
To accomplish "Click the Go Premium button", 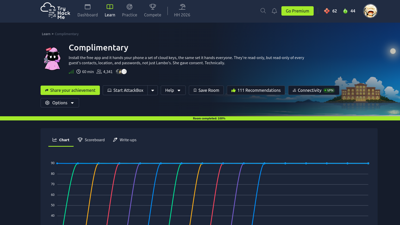I will (x=298, y=11).
